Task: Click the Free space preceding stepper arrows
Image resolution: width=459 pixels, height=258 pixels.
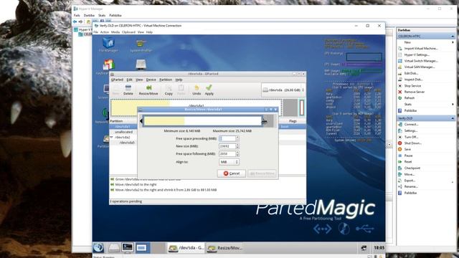Action: coord(237,138)
